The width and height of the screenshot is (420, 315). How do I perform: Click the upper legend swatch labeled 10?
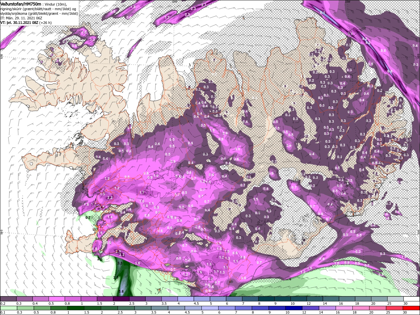pos(298,299)
